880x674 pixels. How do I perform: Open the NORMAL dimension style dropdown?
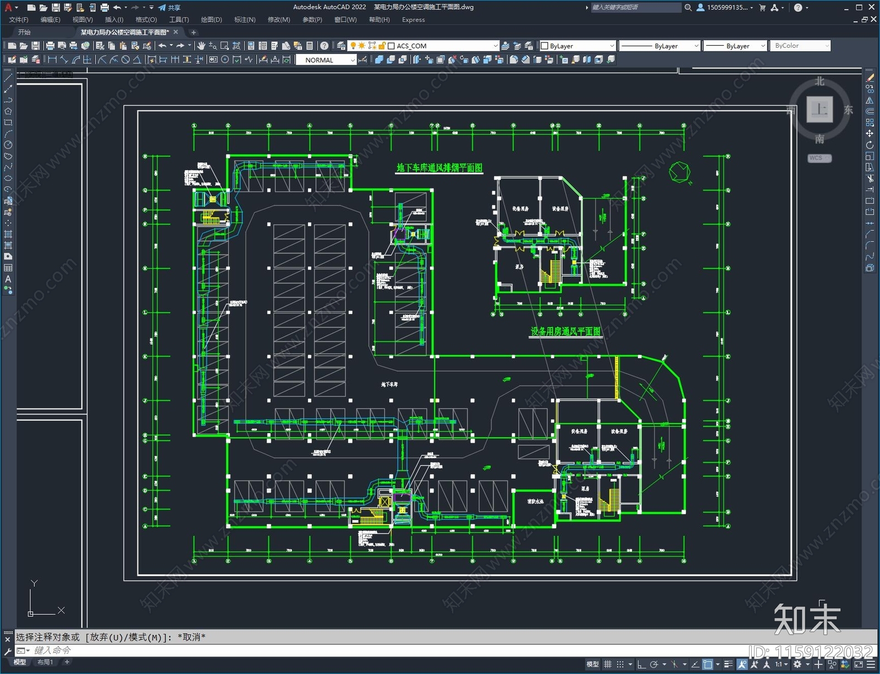point(353,60)
